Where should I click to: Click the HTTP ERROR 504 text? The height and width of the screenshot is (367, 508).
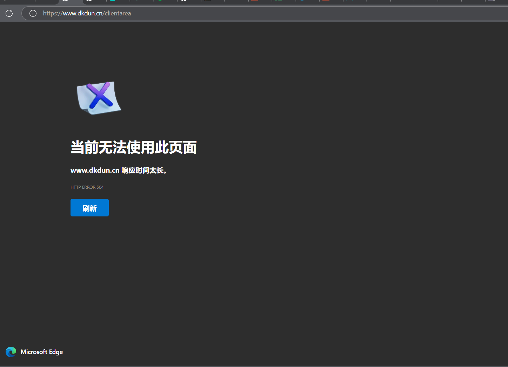point(87,187)
